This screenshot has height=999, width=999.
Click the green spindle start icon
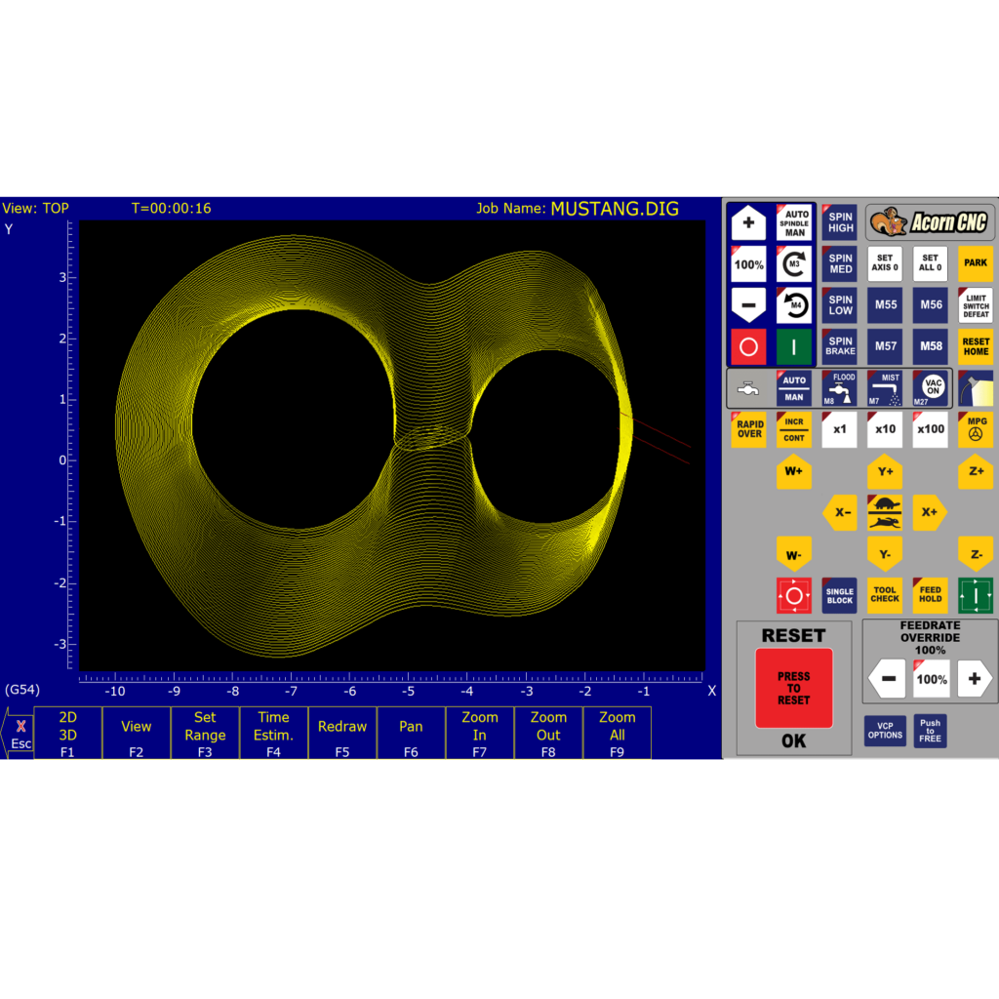[x=794, y=346]
